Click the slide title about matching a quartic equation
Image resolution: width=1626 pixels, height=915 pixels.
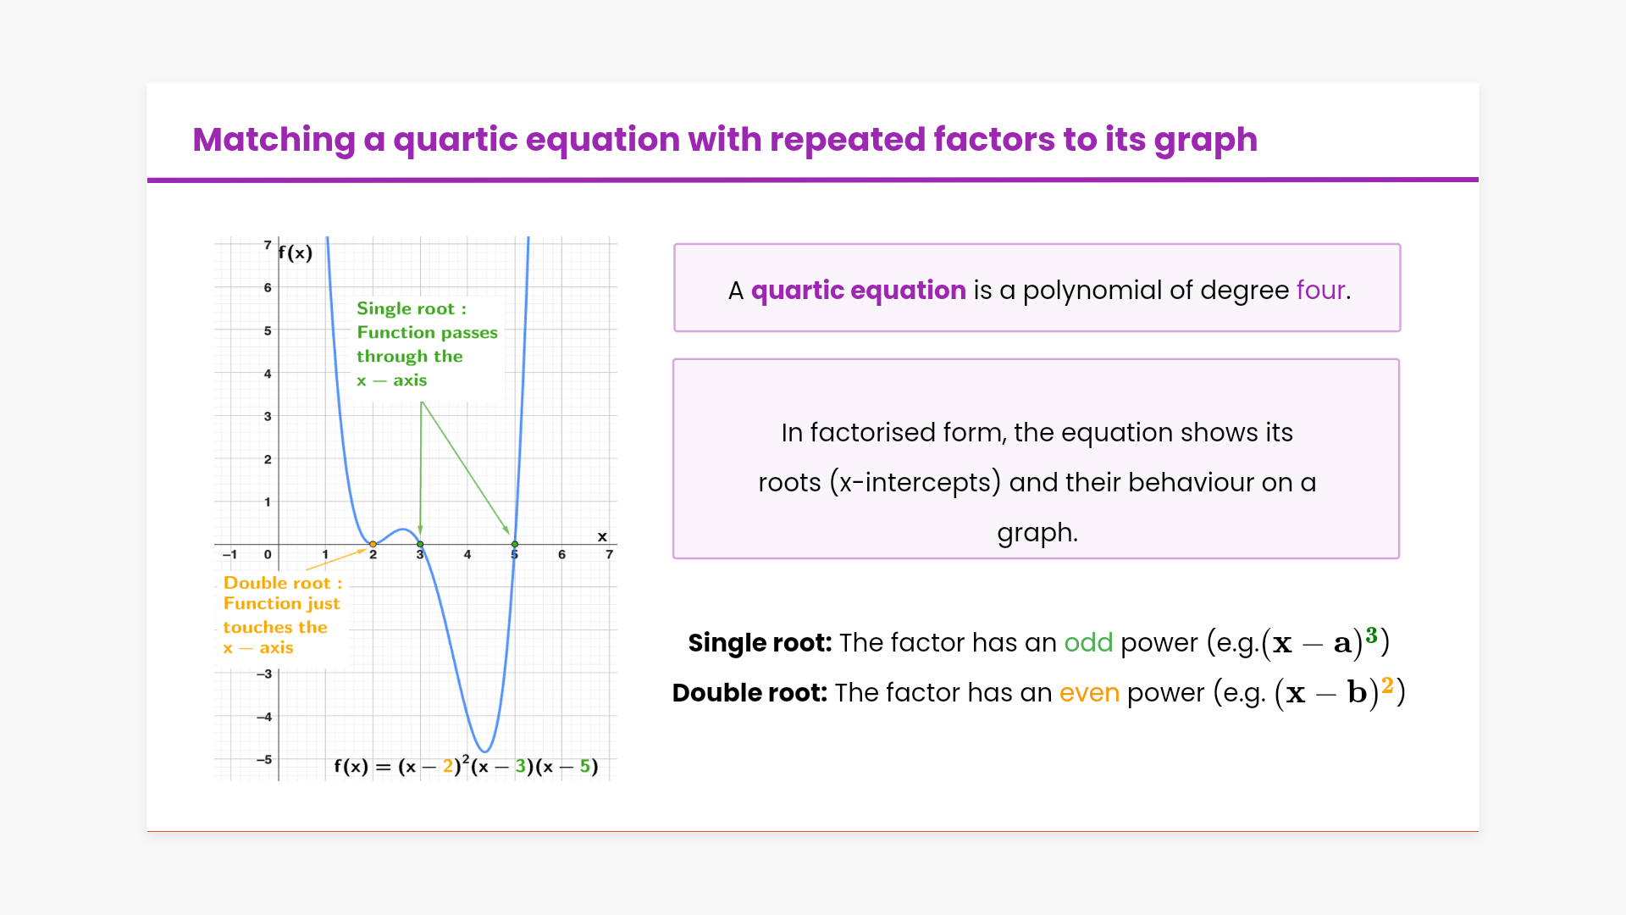(724, 140)
